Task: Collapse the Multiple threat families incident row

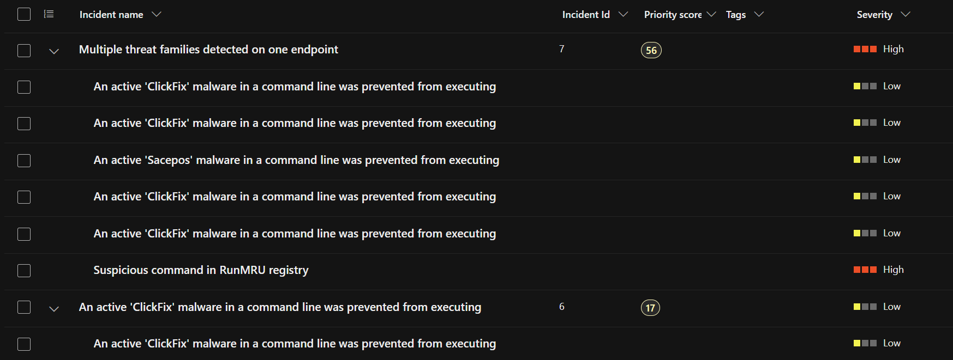Action: point(54,51)
